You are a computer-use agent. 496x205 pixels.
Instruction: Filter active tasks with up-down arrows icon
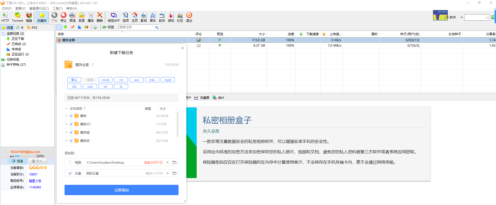pos(87,27)
